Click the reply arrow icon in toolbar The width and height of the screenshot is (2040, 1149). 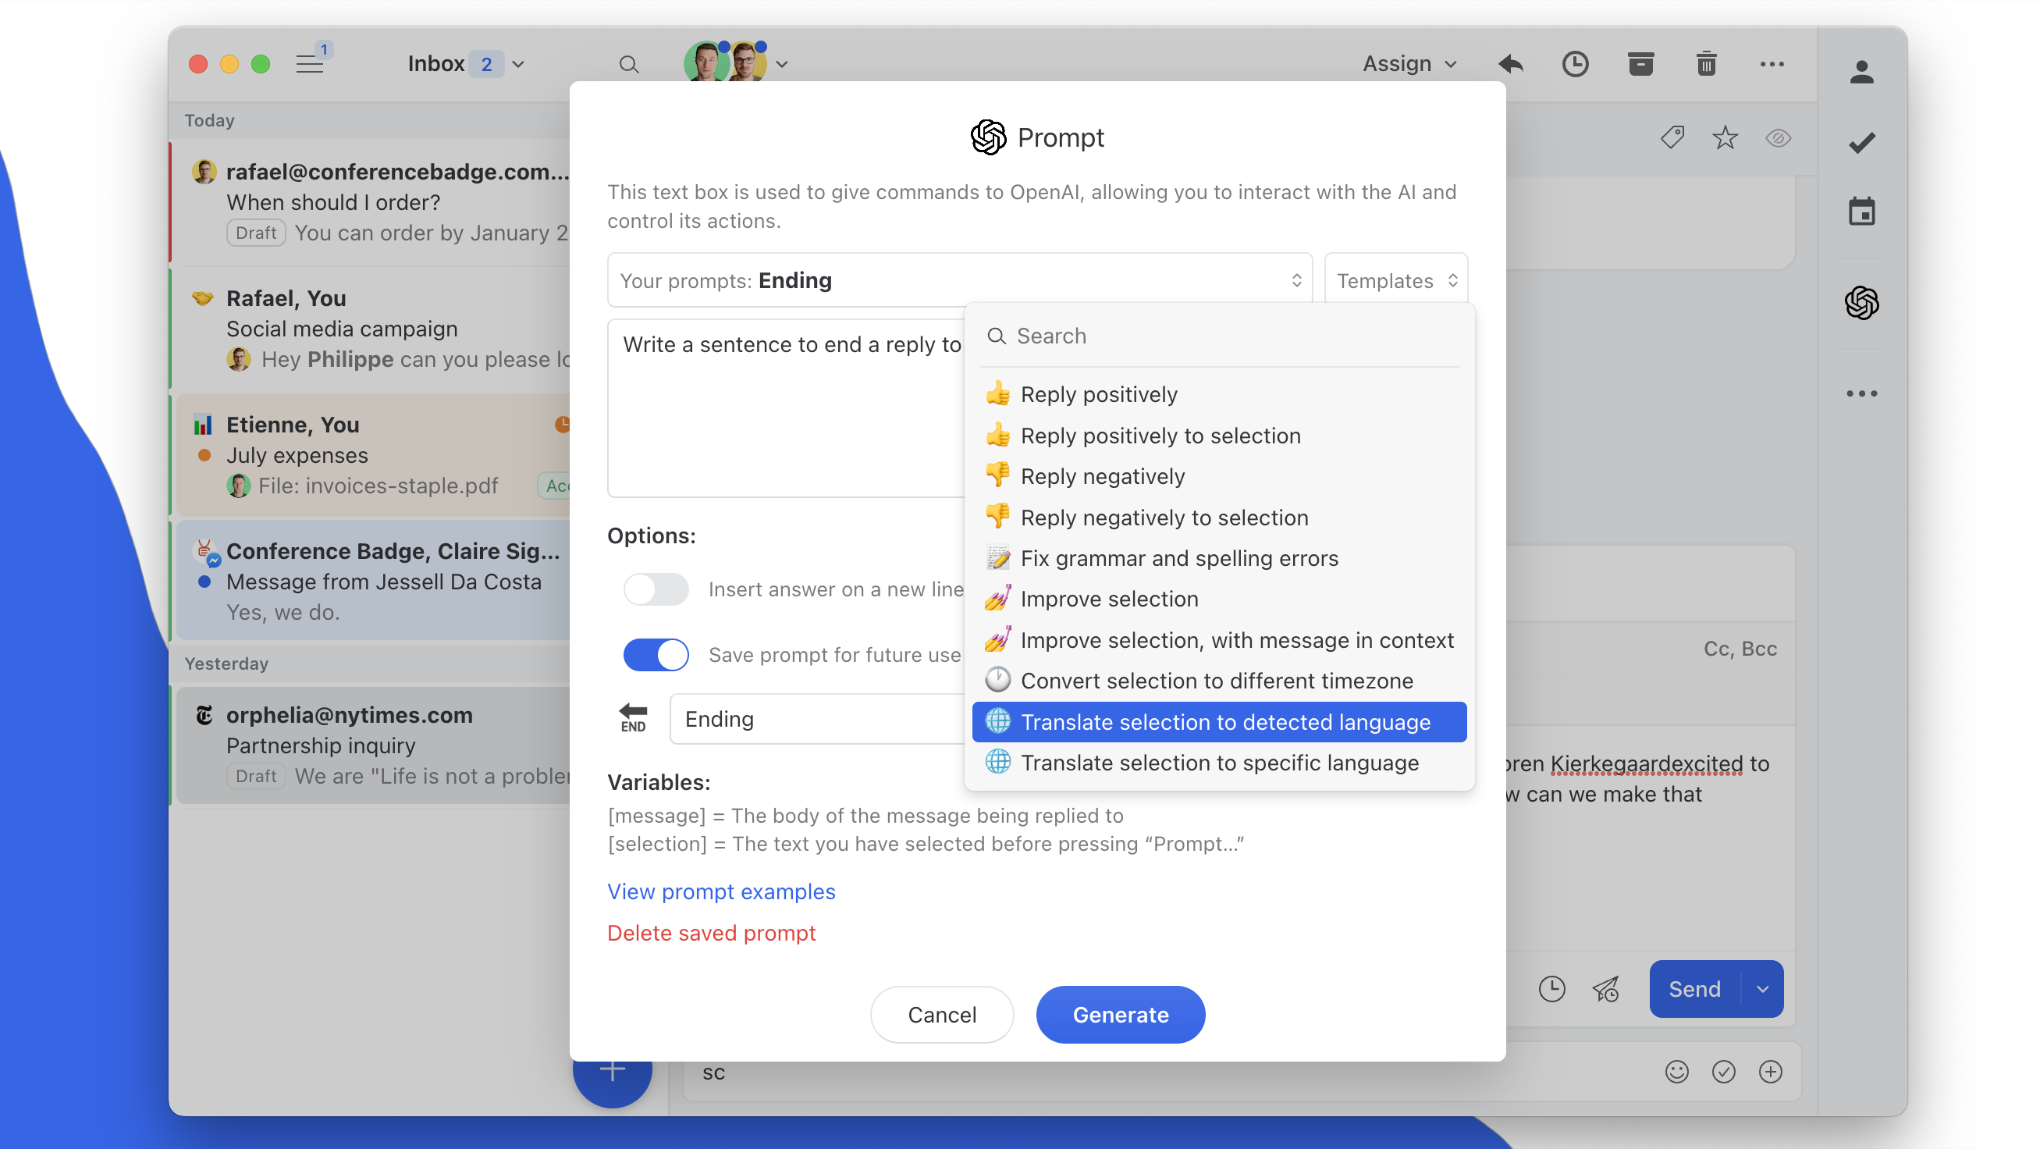click(x=1510, y=63)
